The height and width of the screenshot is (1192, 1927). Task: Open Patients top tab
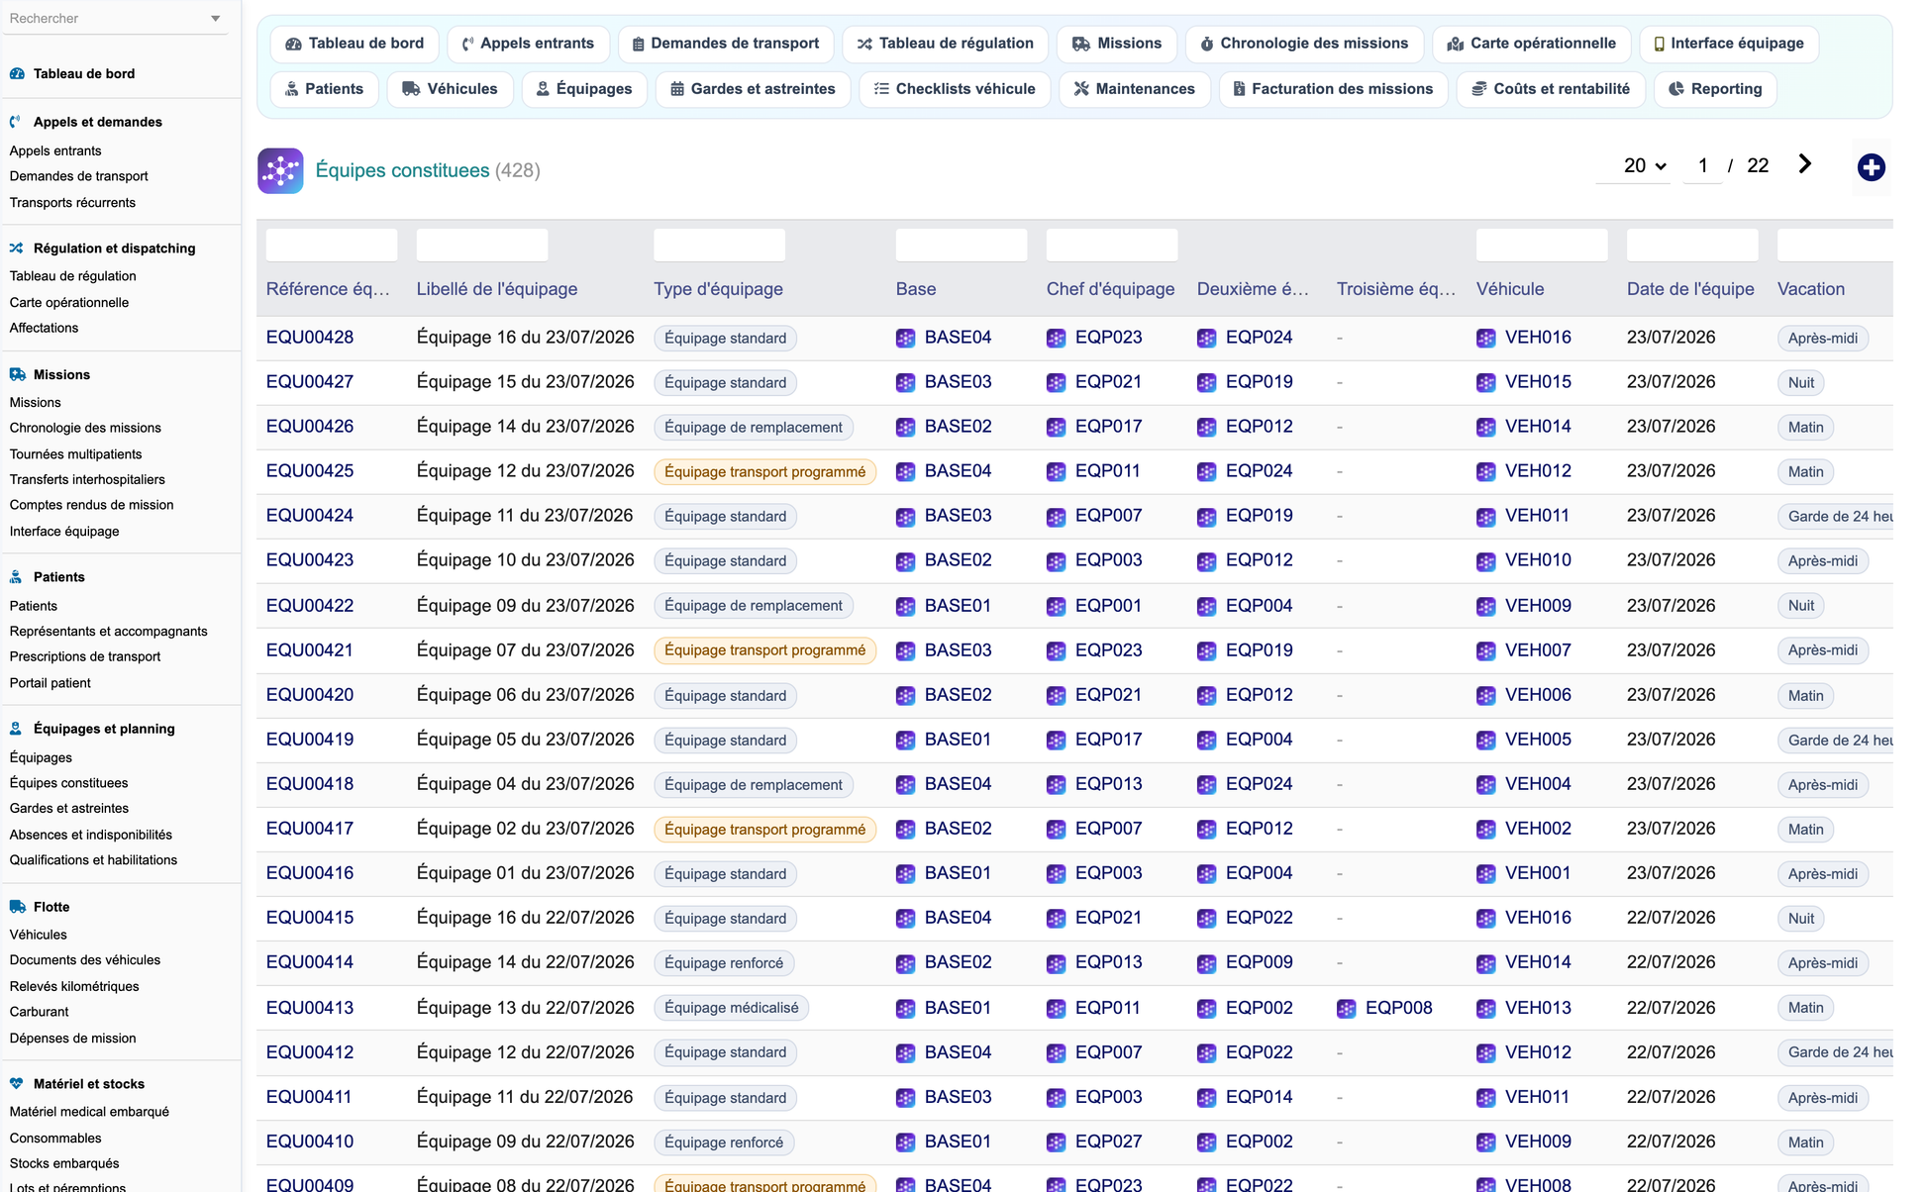[324, 89]
